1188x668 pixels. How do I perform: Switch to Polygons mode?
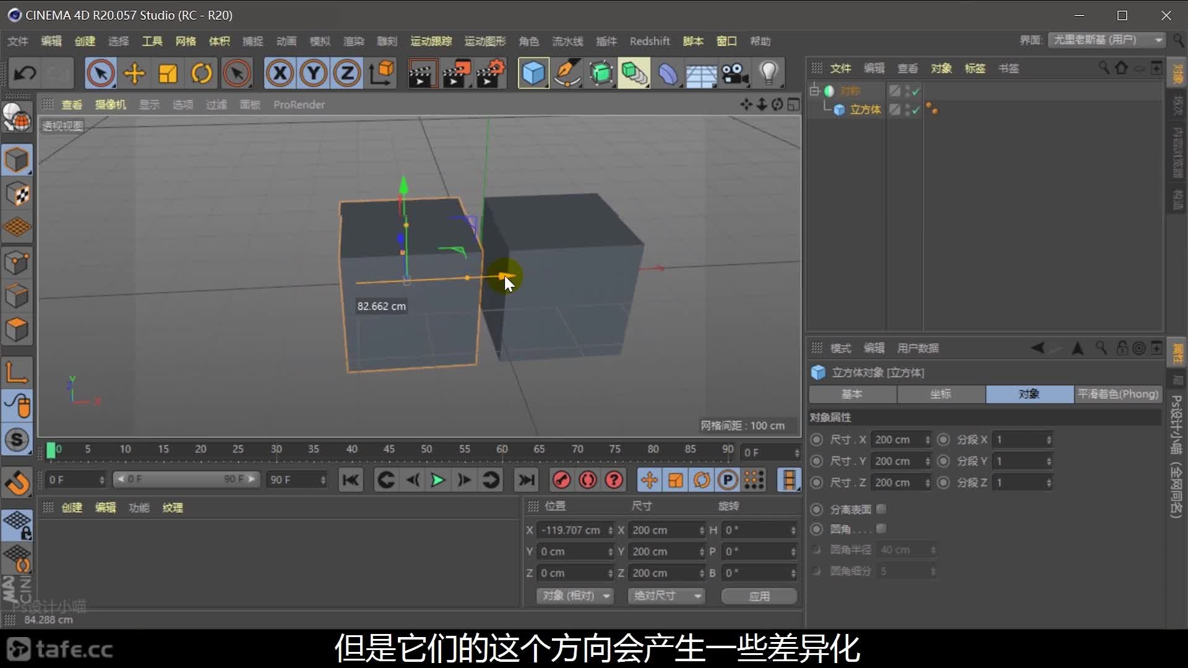(17, 330)
